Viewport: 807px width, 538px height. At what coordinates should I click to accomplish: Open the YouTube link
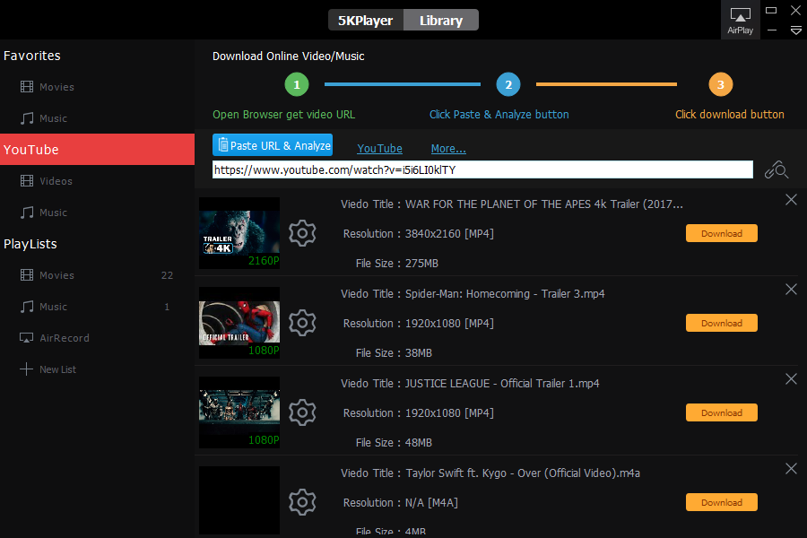click(379, 149)
